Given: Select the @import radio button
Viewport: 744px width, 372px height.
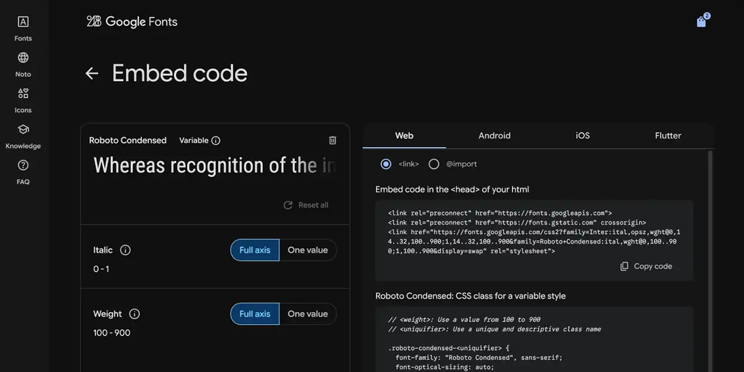Looking at the screenshot, I should (x=434, y=164).
